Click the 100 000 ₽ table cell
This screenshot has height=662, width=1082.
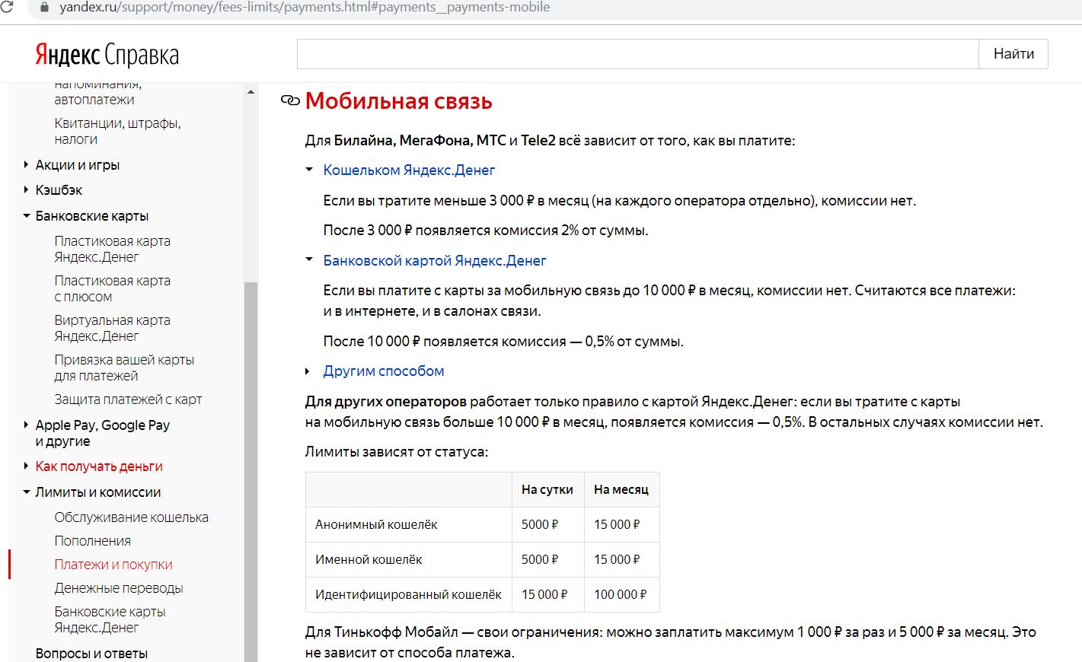tap(621, 595)
